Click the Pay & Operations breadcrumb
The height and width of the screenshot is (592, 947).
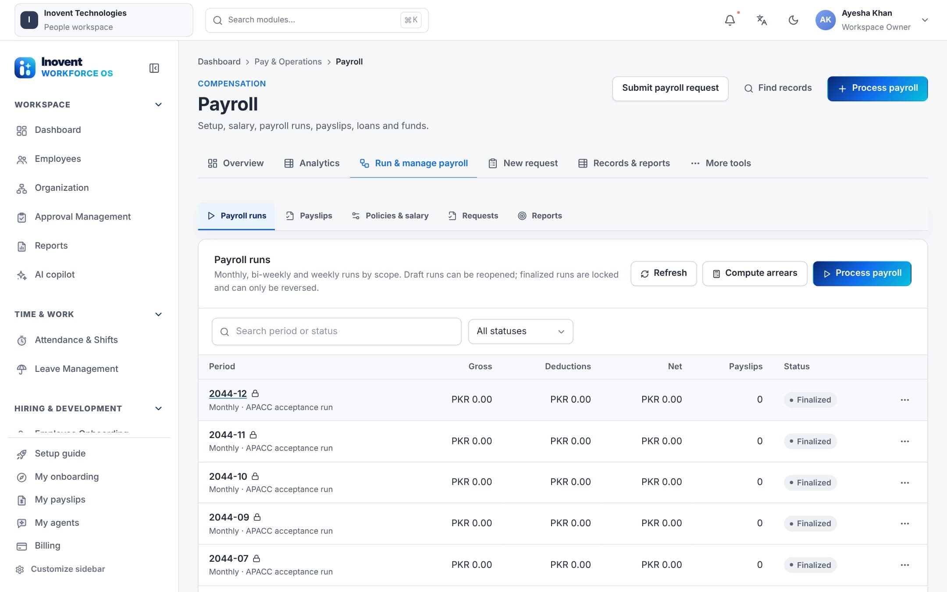point(288,62)
